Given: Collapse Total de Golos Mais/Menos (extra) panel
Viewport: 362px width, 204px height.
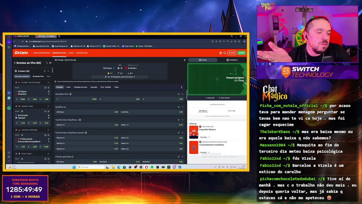Looking at the screenshot, I should point(182,133).
